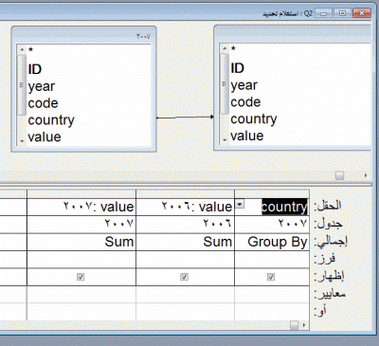379x346 pixels.
Task: Click table pane scroll right arrow
Action: tap(366, 175)
